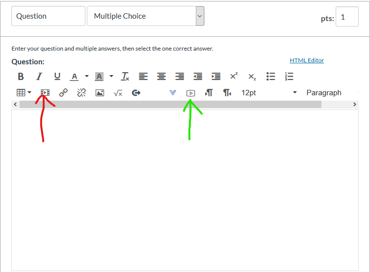Switch to the HTML Editor

click(x=307, y=60)
